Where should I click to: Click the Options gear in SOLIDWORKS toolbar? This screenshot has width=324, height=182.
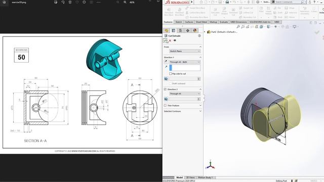click(258, 2)
